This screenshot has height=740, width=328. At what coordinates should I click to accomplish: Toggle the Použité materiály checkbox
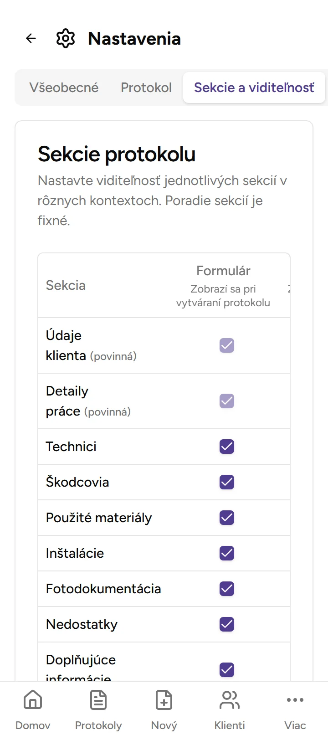(226, 518)
